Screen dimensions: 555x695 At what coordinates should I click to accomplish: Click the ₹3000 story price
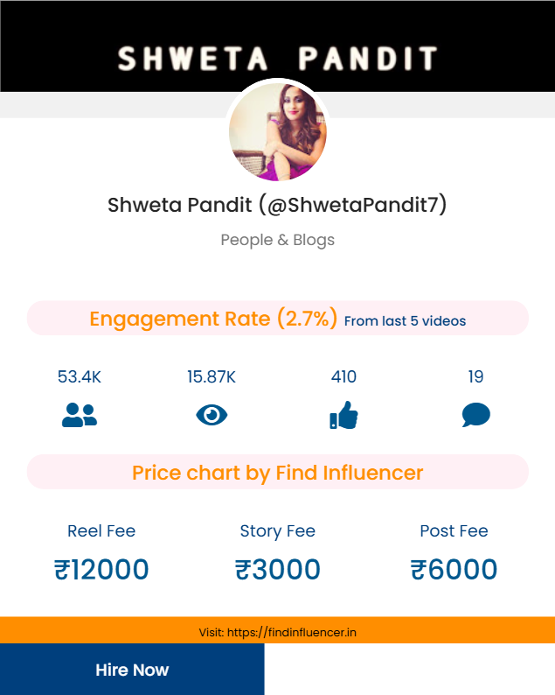coord(278,570)
